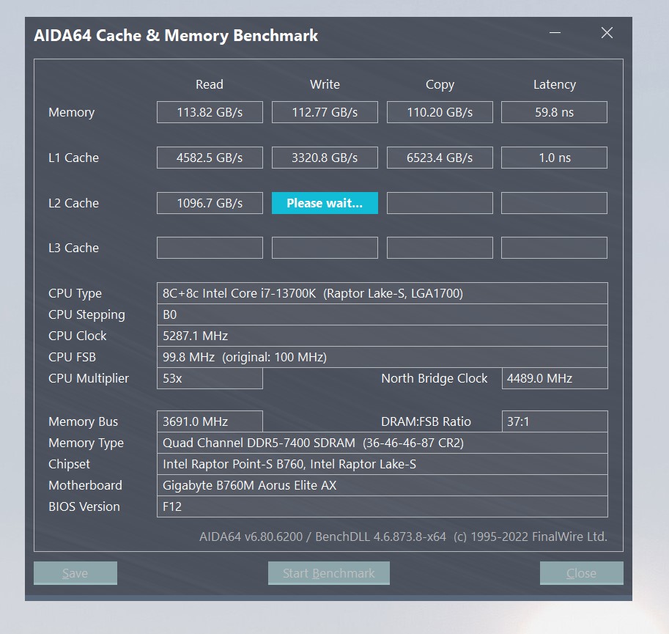Close the window using the X icon

click(607, 33)
